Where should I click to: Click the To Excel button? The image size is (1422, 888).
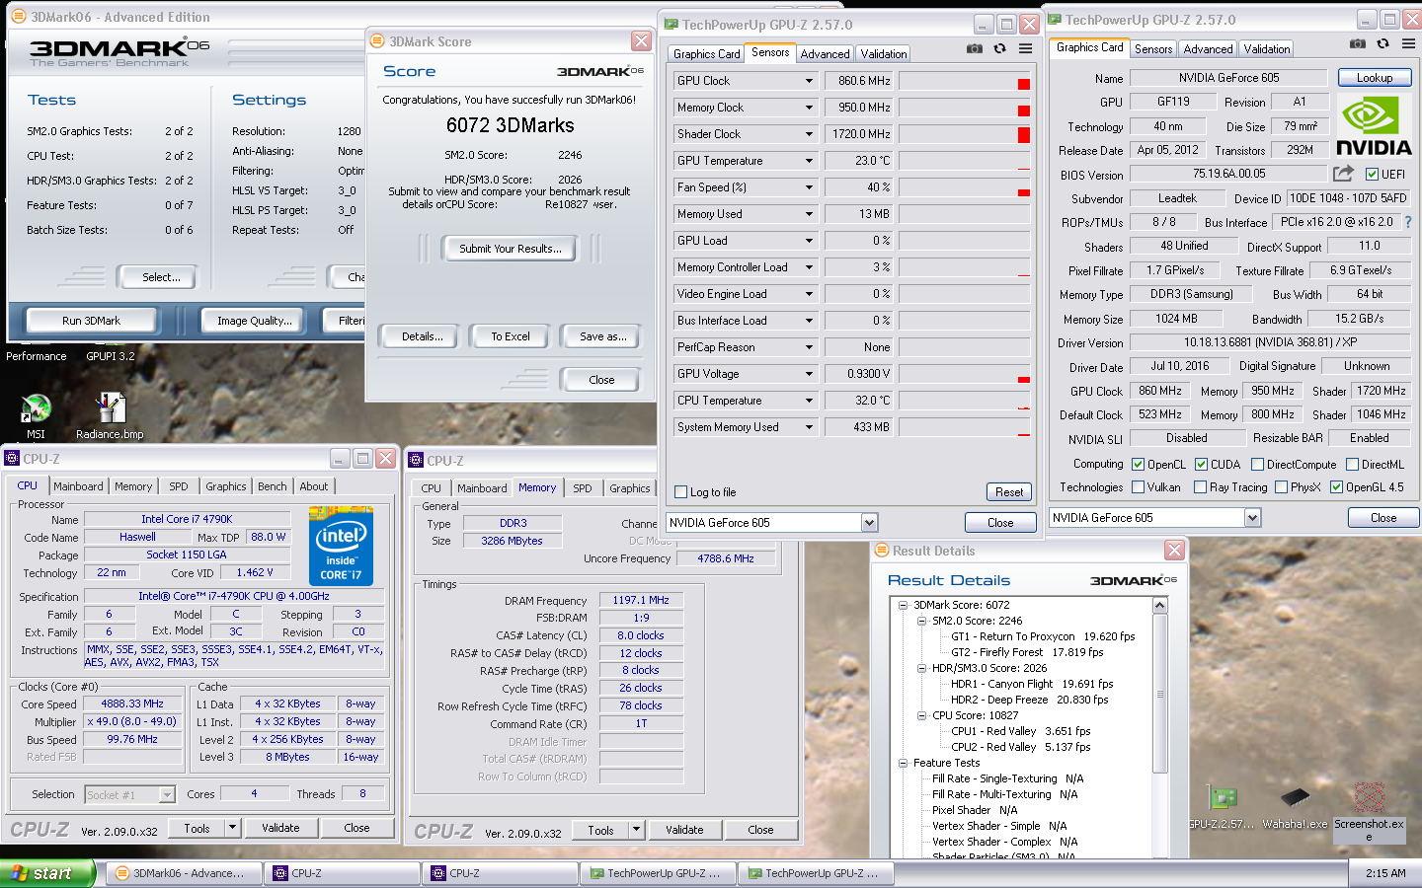coord(511,336)
